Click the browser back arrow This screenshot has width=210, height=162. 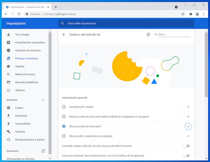pos(6,14)
